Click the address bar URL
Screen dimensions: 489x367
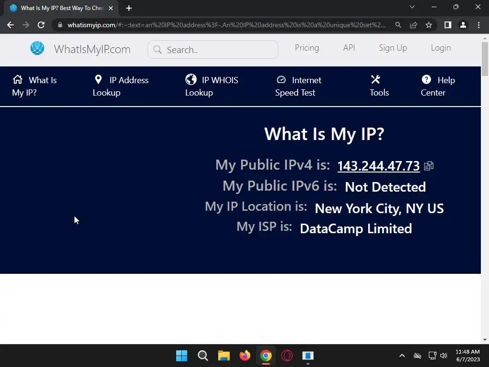pyautogui.click(x=226, y=25)
